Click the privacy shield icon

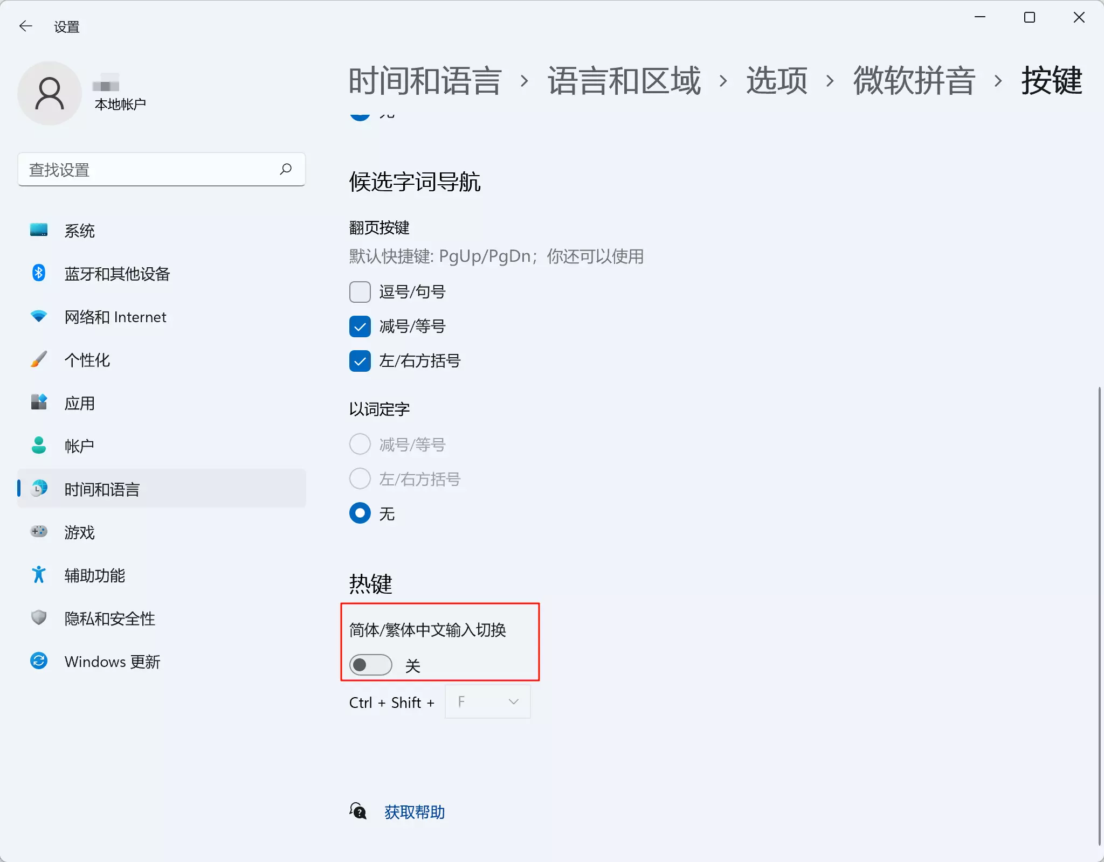38,617
